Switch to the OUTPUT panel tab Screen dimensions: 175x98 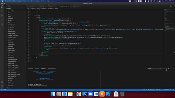(37, 69)
